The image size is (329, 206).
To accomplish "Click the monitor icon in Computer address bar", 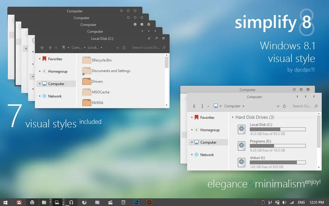I will [216, 106].
